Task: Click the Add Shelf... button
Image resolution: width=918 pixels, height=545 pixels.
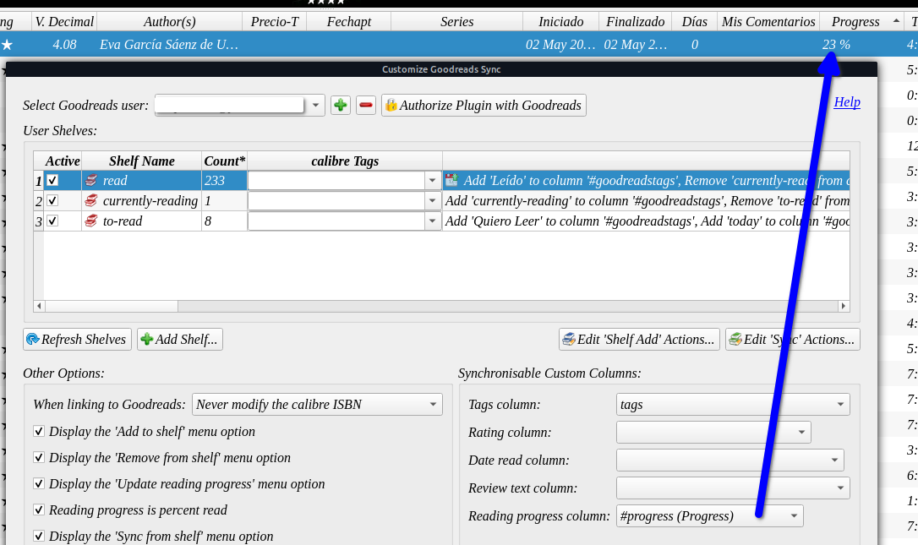Action: [x=180, y=340]
